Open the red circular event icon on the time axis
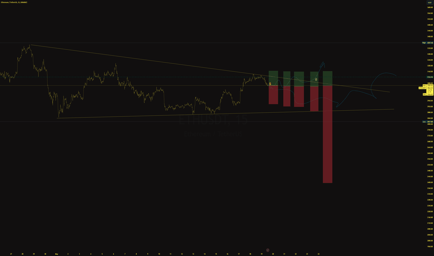The height and width of the screenshot is (256, 434). pyautogui.click(x=268, y=250)
